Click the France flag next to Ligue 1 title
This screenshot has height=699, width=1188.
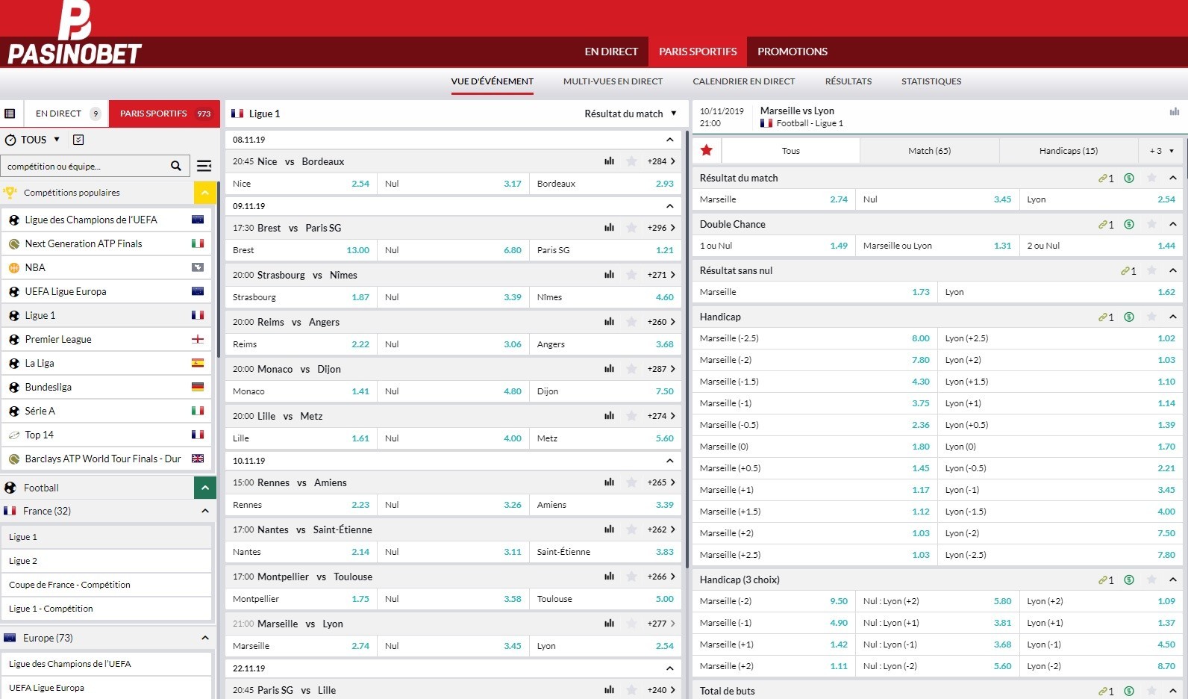click(x=237, y=114)
